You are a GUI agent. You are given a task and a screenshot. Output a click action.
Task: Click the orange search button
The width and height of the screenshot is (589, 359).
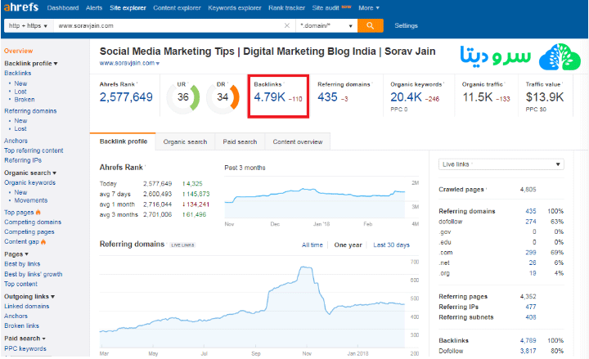pos(371,25)
